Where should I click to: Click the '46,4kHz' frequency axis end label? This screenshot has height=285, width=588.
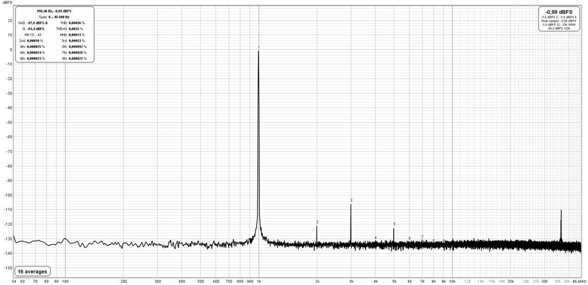click(579, 281)
